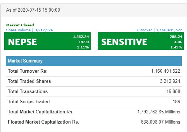This screenshot has width=187, height=132.
Task: Open the Turnover link
Action: [x=159, y=30]
